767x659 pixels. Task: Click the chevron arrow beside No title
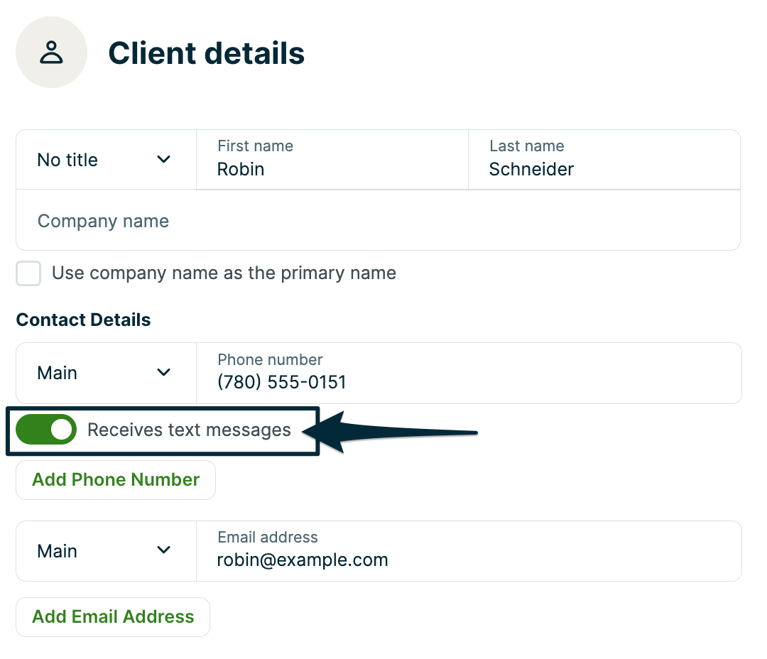click(164, 160)
